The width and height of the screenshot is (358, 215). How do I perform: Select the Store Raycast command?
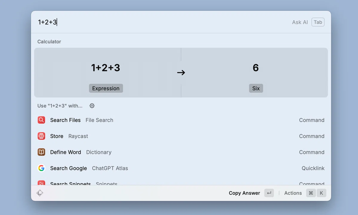tap(181, 136)
